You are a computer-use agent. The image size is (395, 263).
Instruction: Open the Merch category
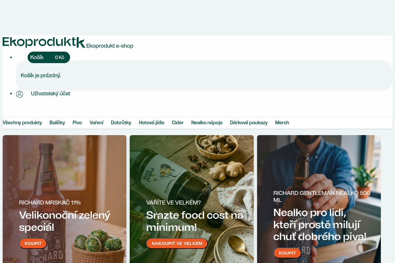coord(282,123)
